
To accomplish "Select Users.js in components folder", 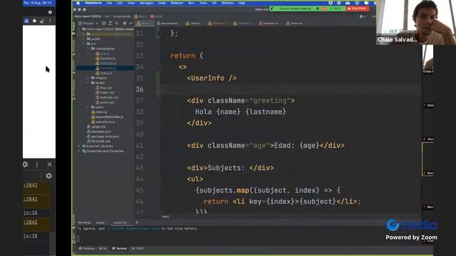I will point(104,73).
